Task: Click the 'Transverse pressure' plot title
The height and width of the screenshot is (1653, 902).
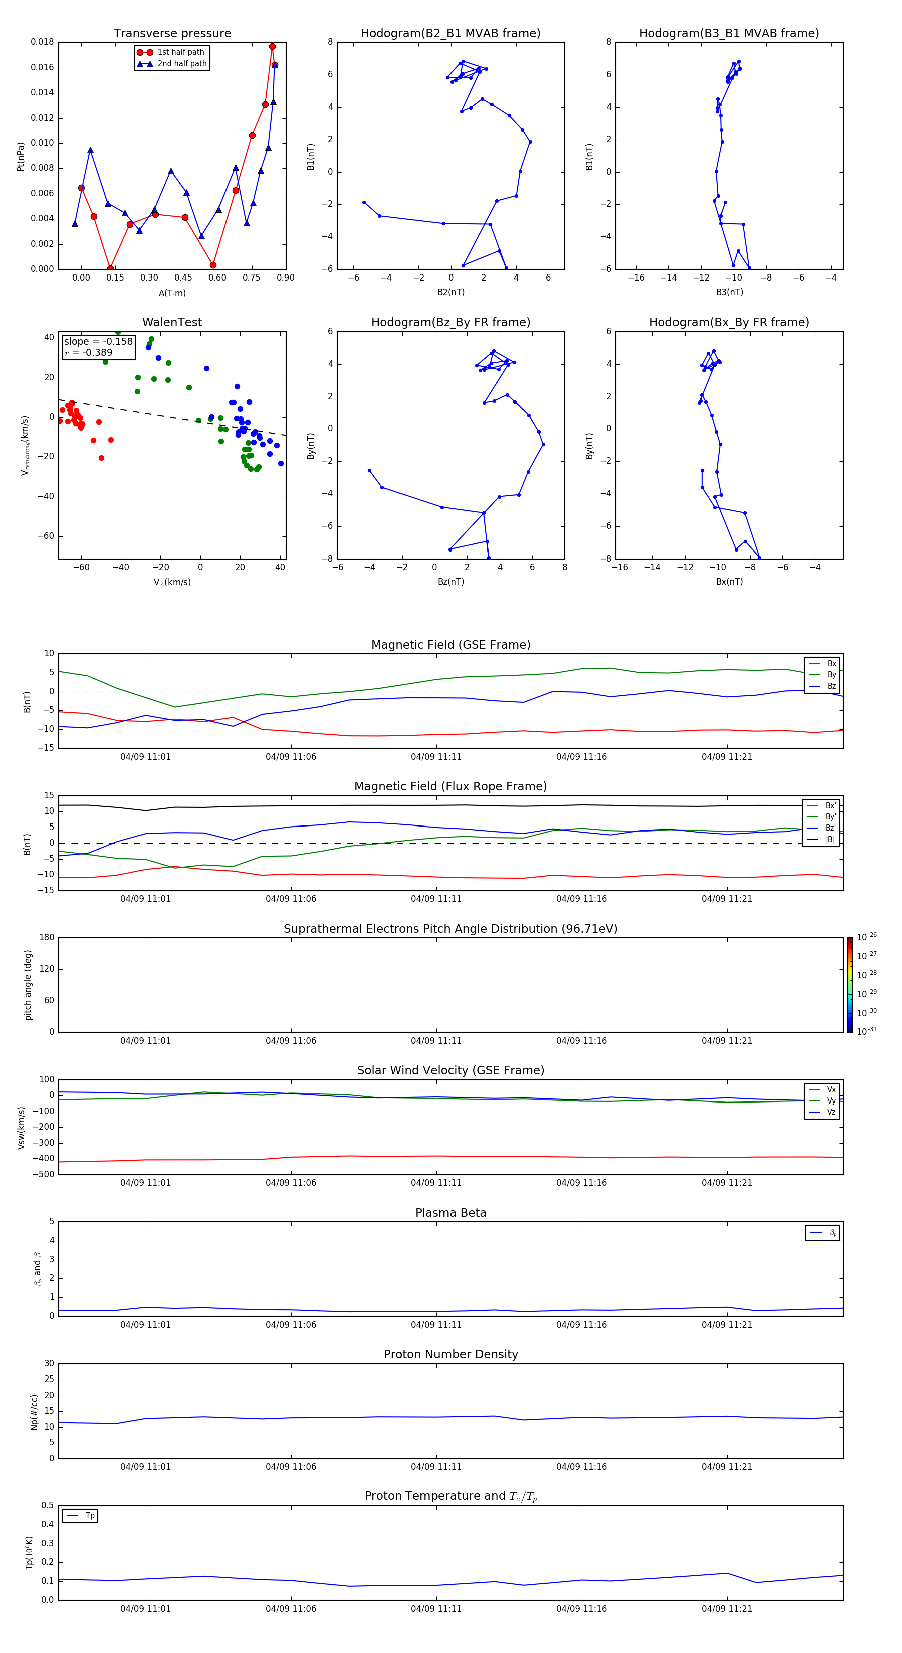Action: click(x=172, y=34)
